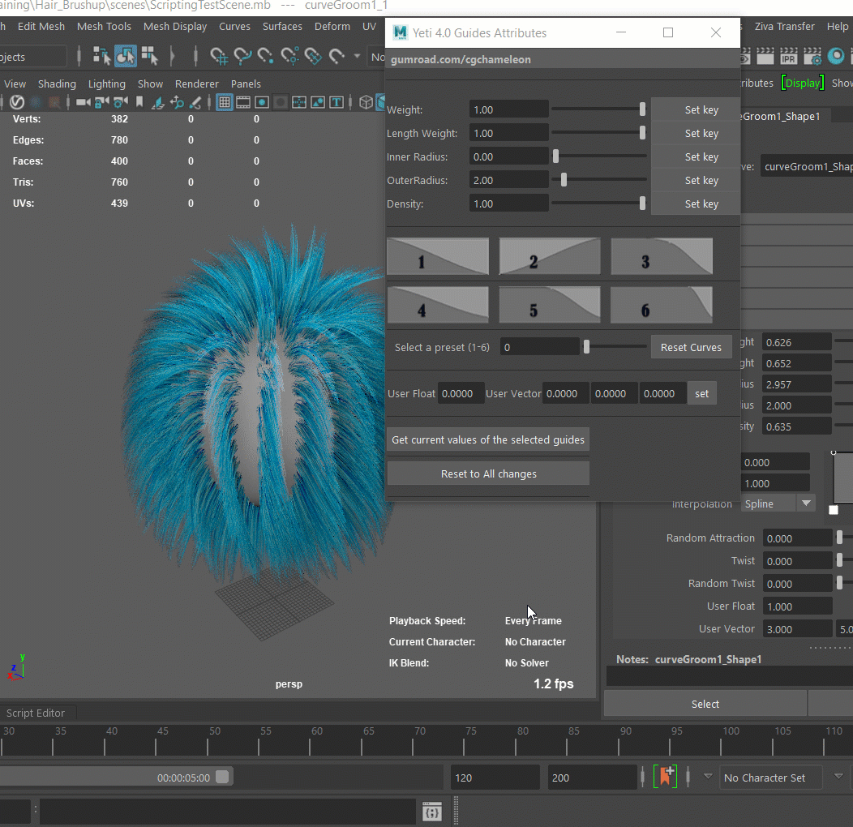Toggle film gate display icon
Image resolution: width=853 pixels, height=827 pixels.
(243, 101)
